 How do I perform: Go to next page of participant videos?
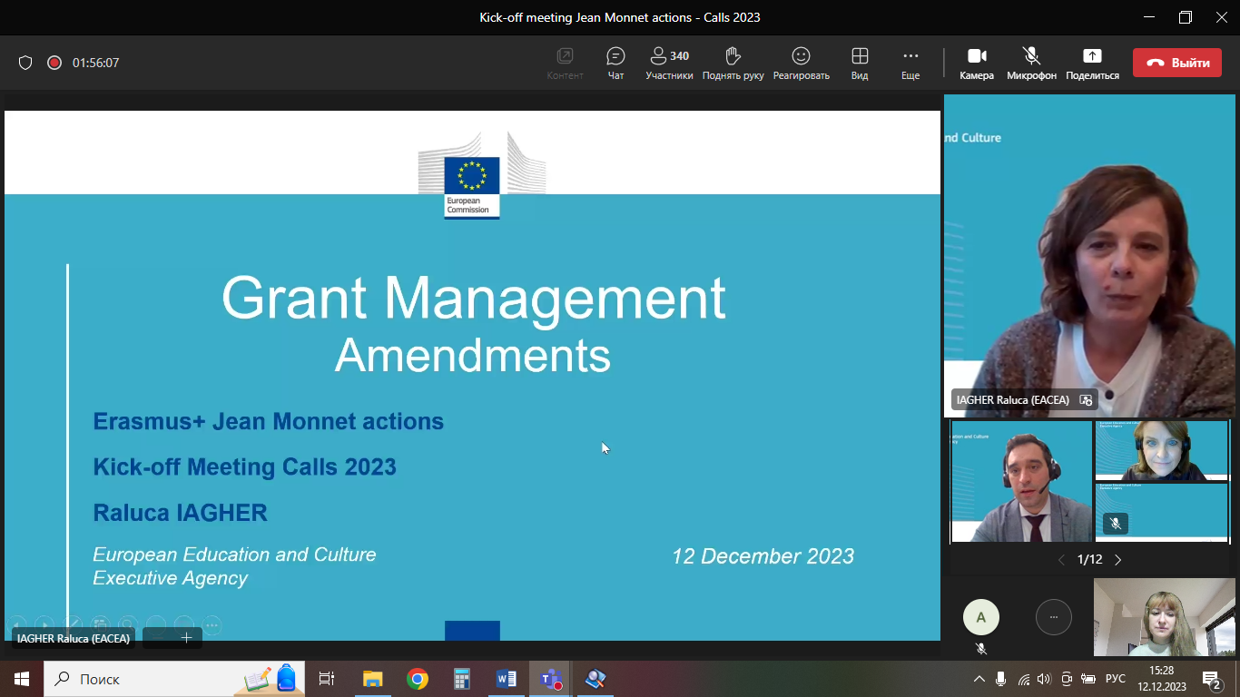[1118, 560]
